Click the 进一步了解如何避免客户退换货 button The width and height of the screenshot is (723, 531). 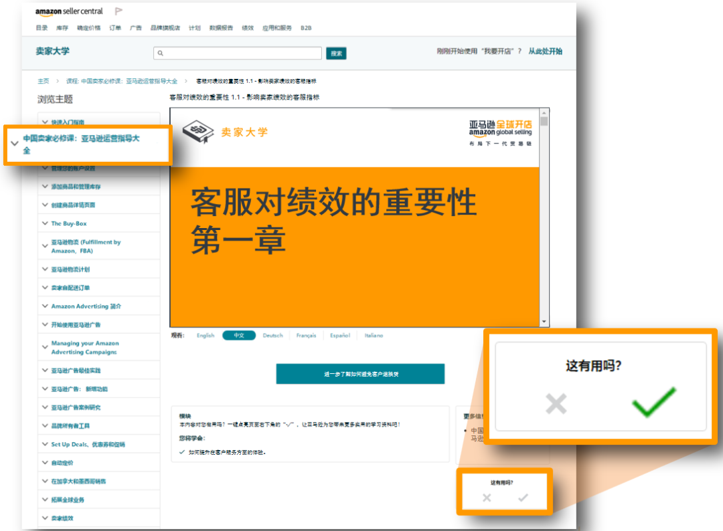point(360,375)
